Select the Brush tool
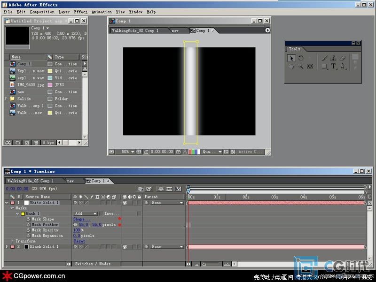The height and width of the screenshot is (282, 376). pyautogui.click(x=324, y=58)
